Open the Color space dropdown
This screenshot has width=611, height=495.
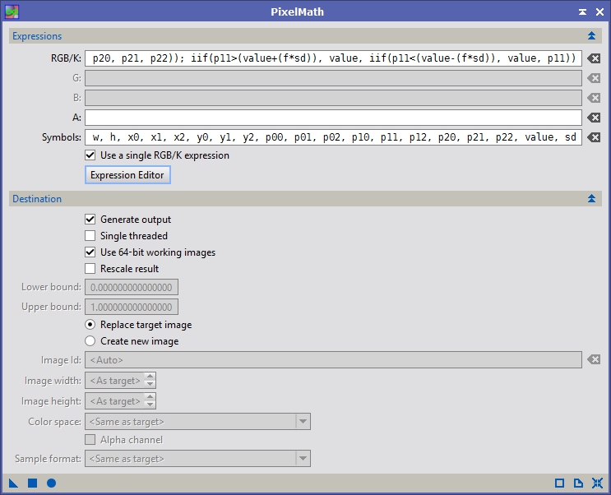[x=303, y=421]
